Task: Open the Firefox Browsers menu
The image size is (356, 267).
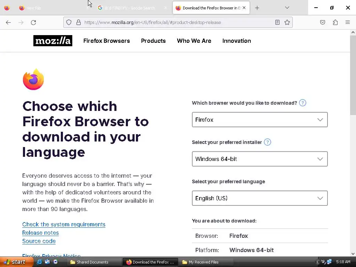Action: point(106,41)
